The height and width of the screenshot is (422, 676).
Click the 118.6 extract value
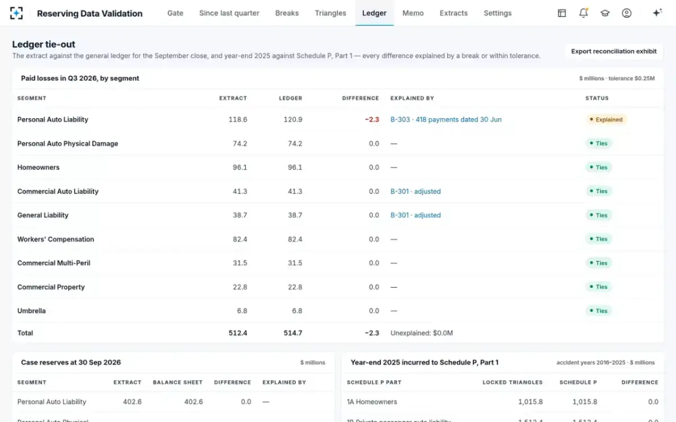(238, 120)
